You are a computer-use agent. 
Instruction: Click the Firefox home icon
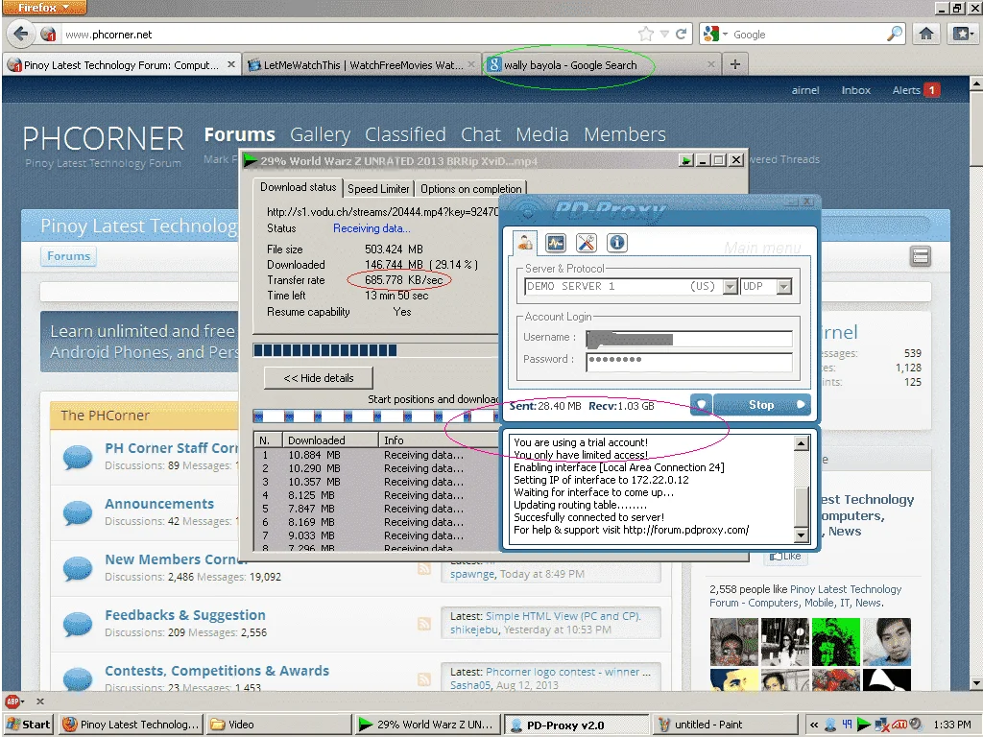pyautogui.click(x=926, y=34)
